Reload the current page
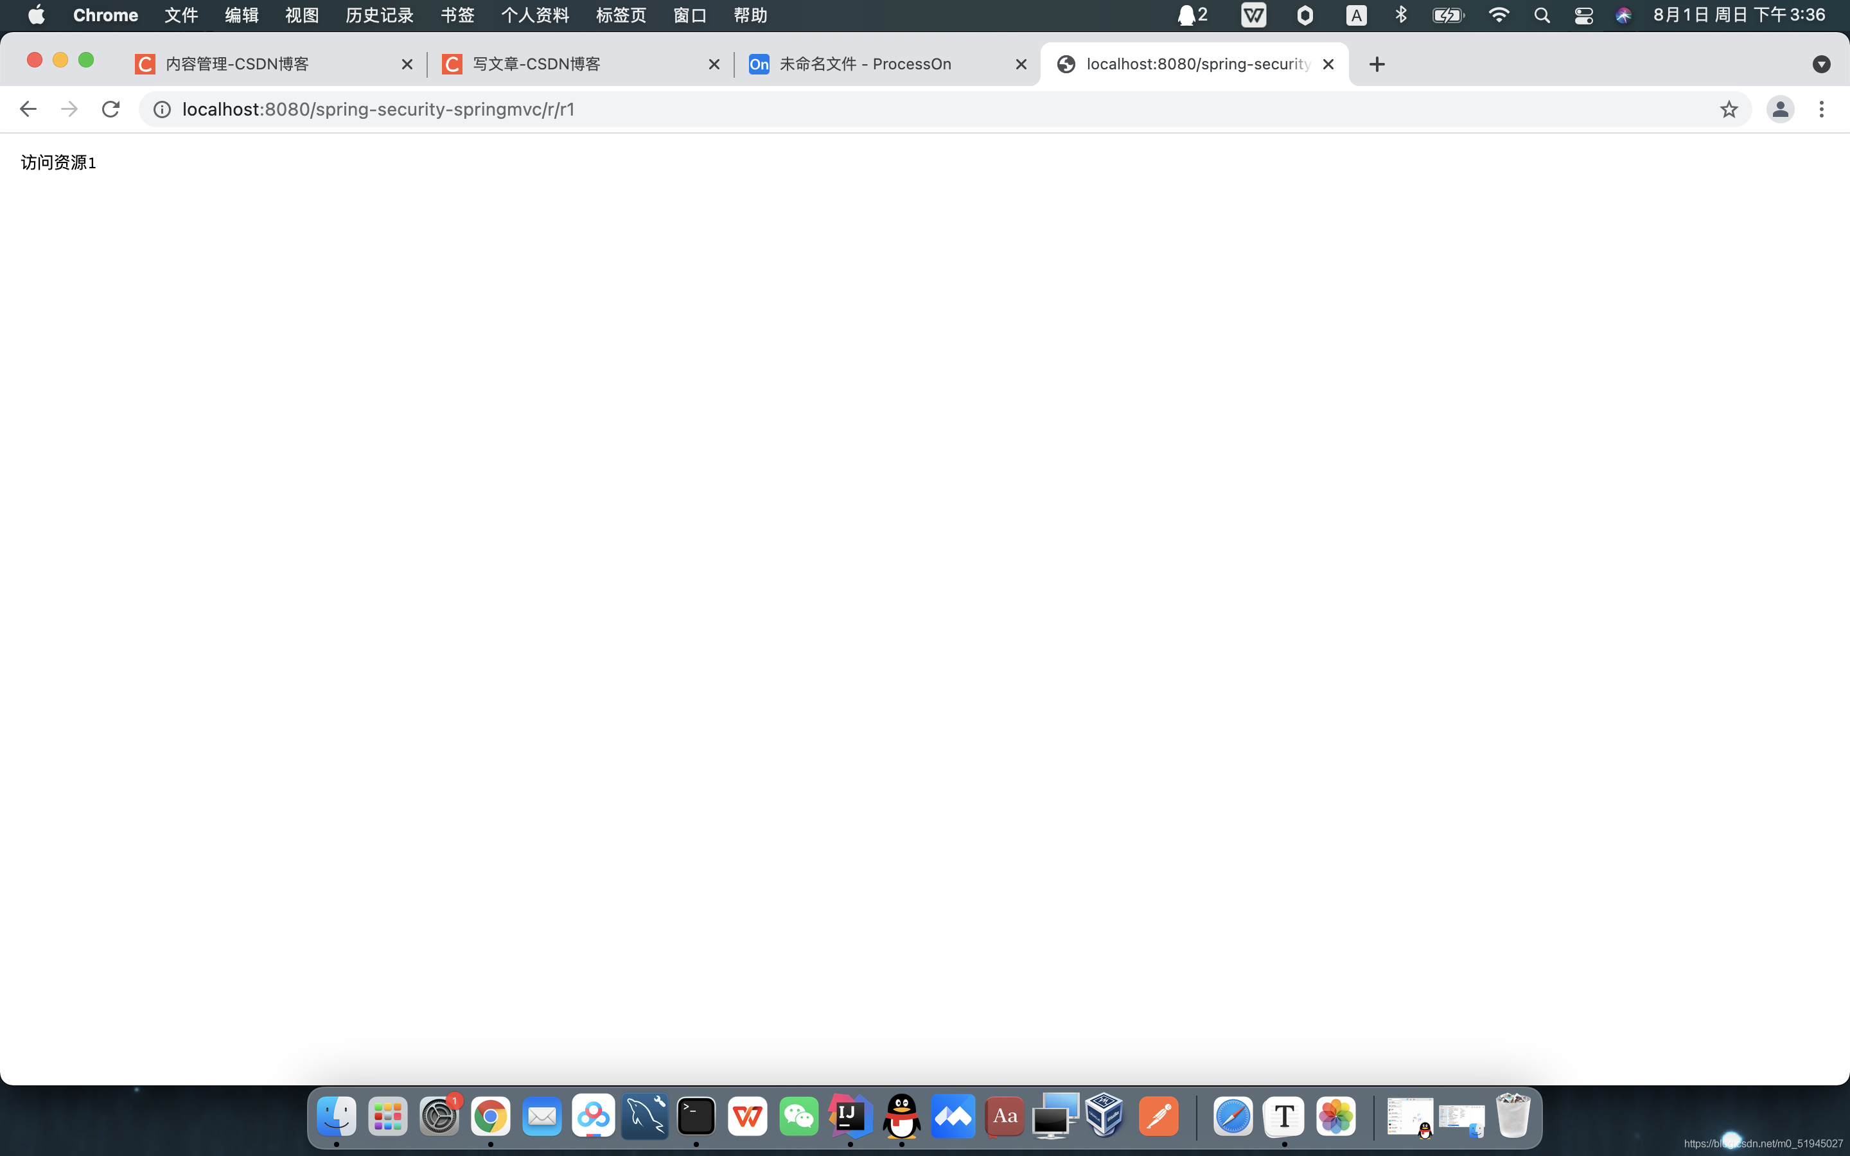This screenshot has height=1156, width=1850. tap(111, 109)
